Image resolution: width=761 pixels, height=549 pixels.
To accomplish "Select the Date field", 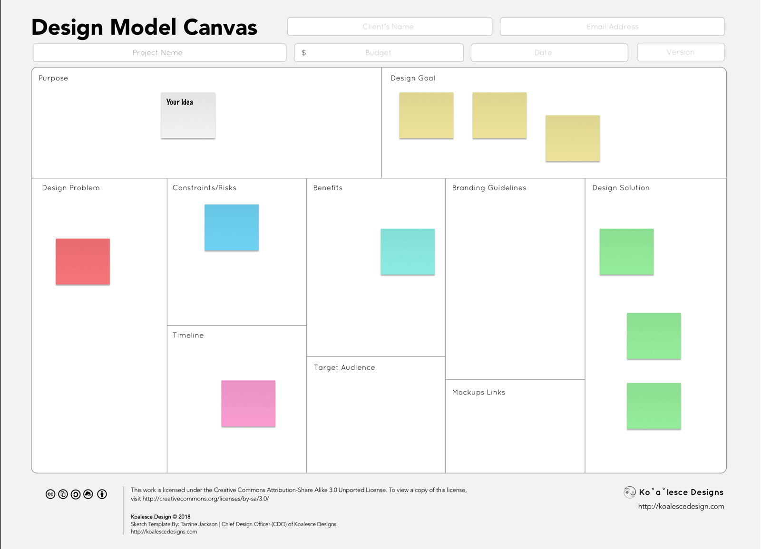I will click(549, 52).
